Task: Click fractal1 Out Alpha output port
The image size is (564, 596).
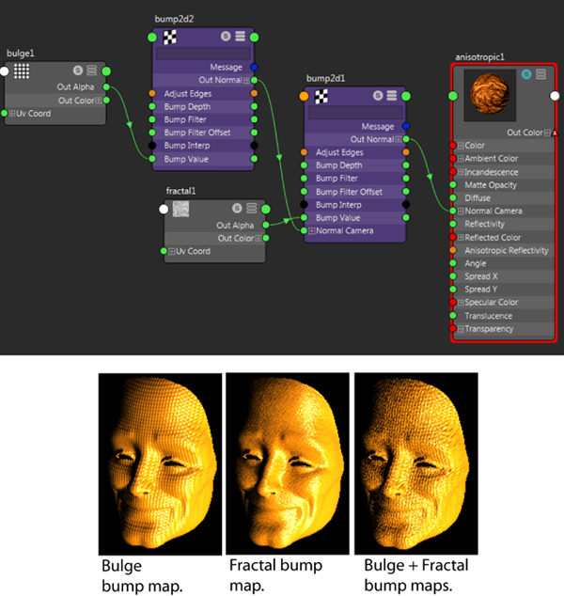Action: 266,225
